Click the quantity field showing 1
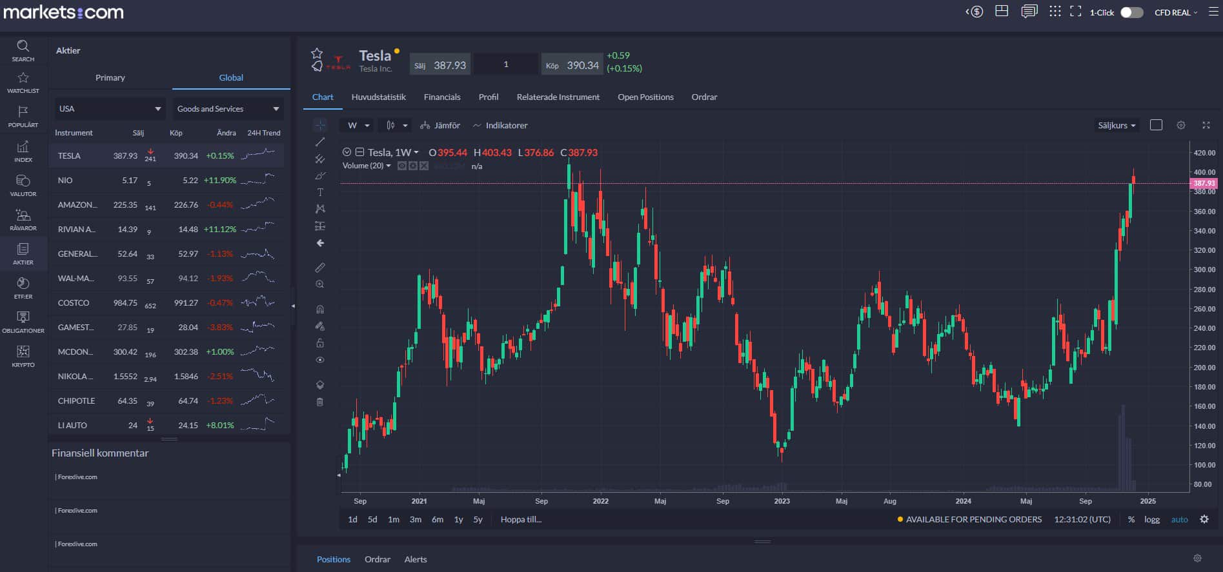 pyautogui.click(x=506, y=64)
